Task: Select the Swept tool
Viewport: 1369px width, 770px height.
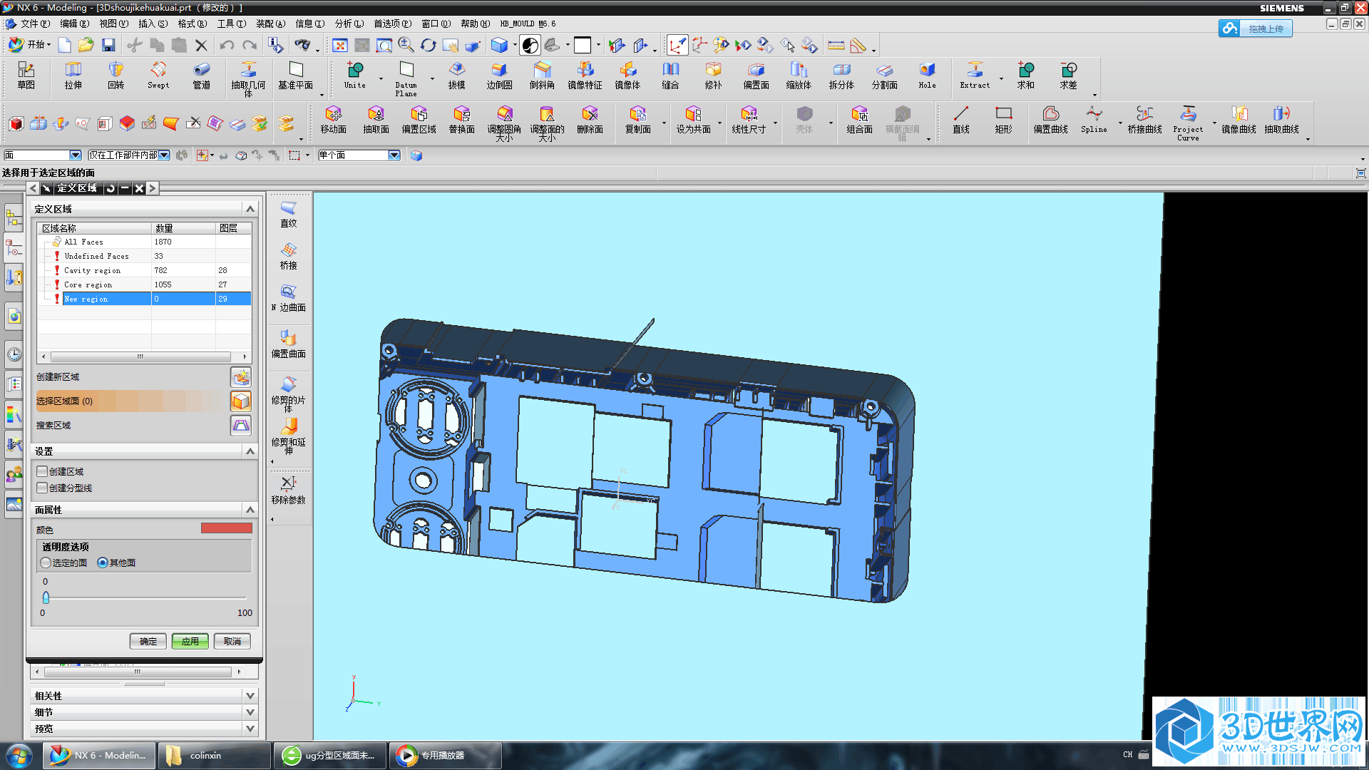Action: 158,75
